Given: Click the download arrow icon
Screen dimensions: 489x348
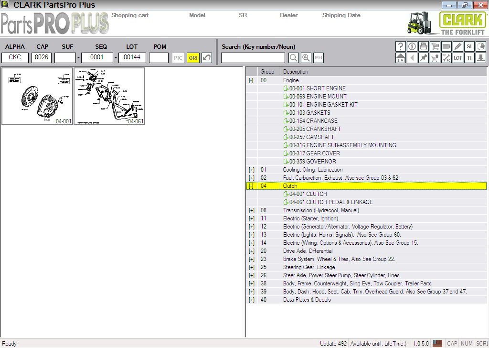Looking at the screenshot, I should click(481, 58).
